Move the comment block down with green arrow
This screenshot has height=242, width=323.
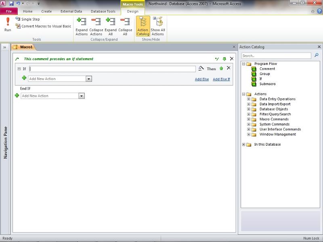tap(224, 59)
